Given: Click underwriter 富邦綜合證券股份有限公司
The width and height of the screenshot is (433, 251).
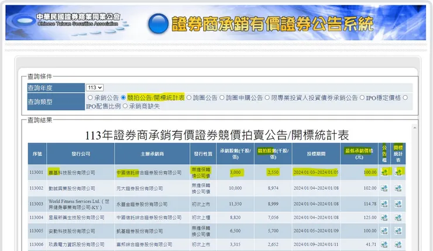Looking at the screenshot, I should pyautogui.click(x=145, y=245).
